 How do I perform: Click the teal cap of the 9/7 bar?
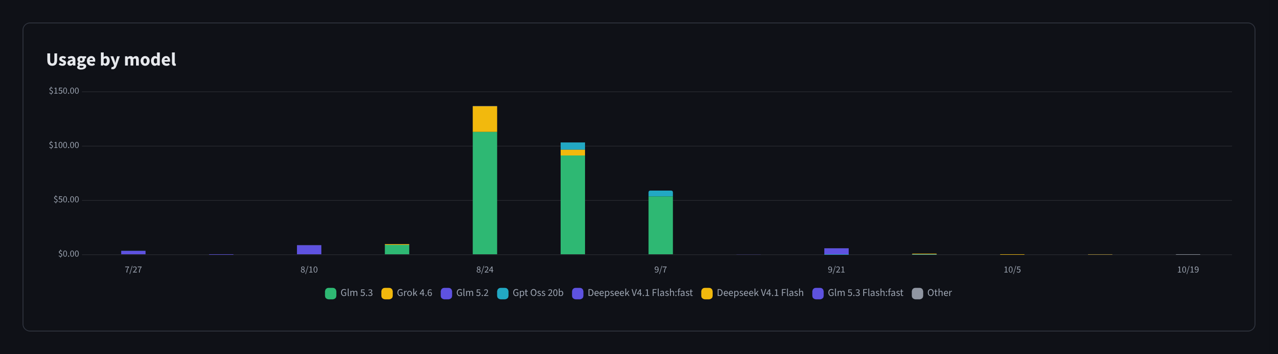pos(660,193)
